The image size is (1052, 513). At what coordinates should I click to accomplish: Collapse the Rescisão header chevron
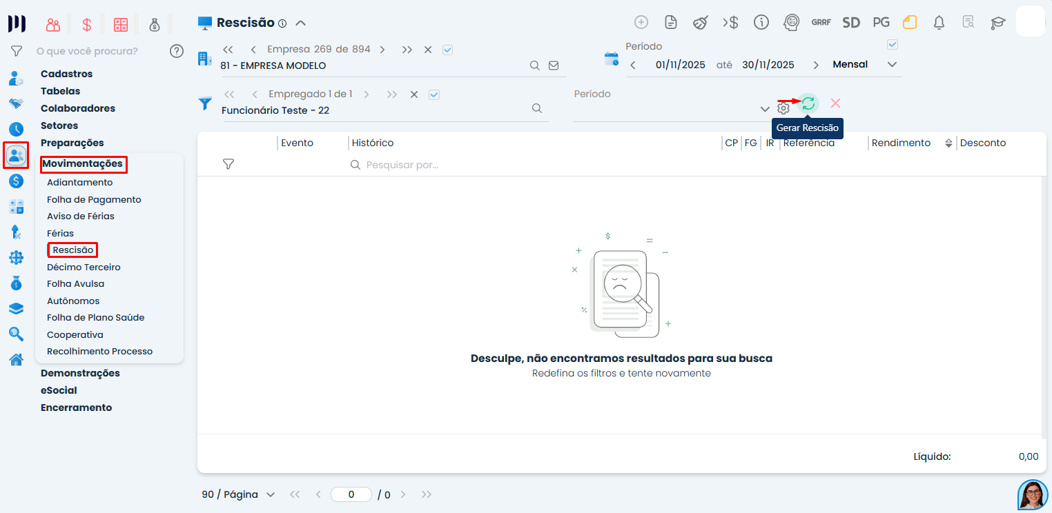[300, 23]
